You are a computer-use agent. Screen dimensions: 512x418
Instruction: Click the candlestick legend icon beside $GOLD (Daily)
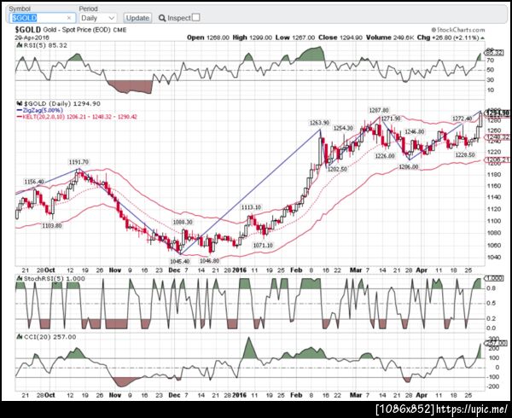coord(18,104)
